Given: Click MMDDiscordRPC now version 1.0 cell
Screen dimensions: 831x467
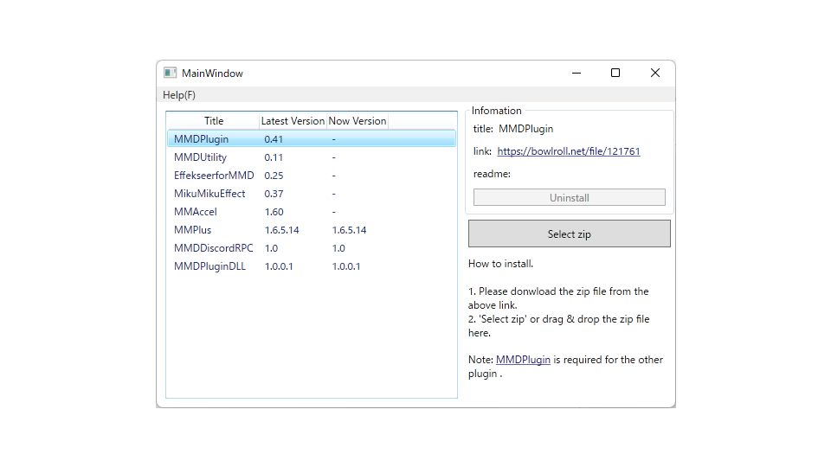Looking at the screenshot, I should [x=338, y=248].
